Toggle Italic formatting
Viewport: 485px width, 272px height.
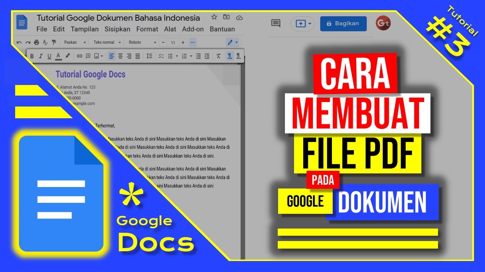click(41, 56)
